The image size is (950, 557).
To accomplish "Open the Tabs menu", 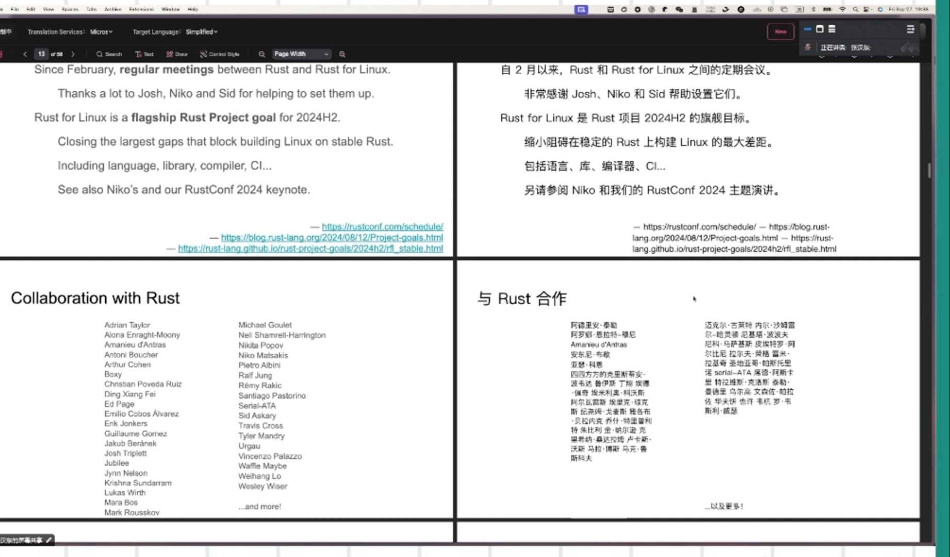I will pos(91,9).
